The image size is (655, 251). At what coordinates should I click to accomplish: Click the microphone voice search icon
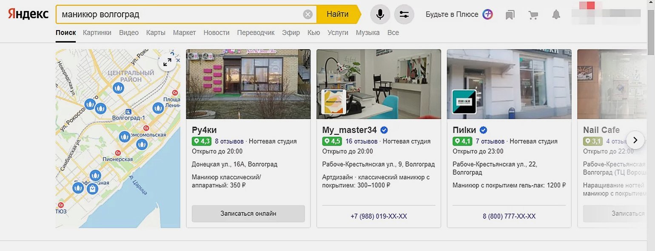(380, 14)
